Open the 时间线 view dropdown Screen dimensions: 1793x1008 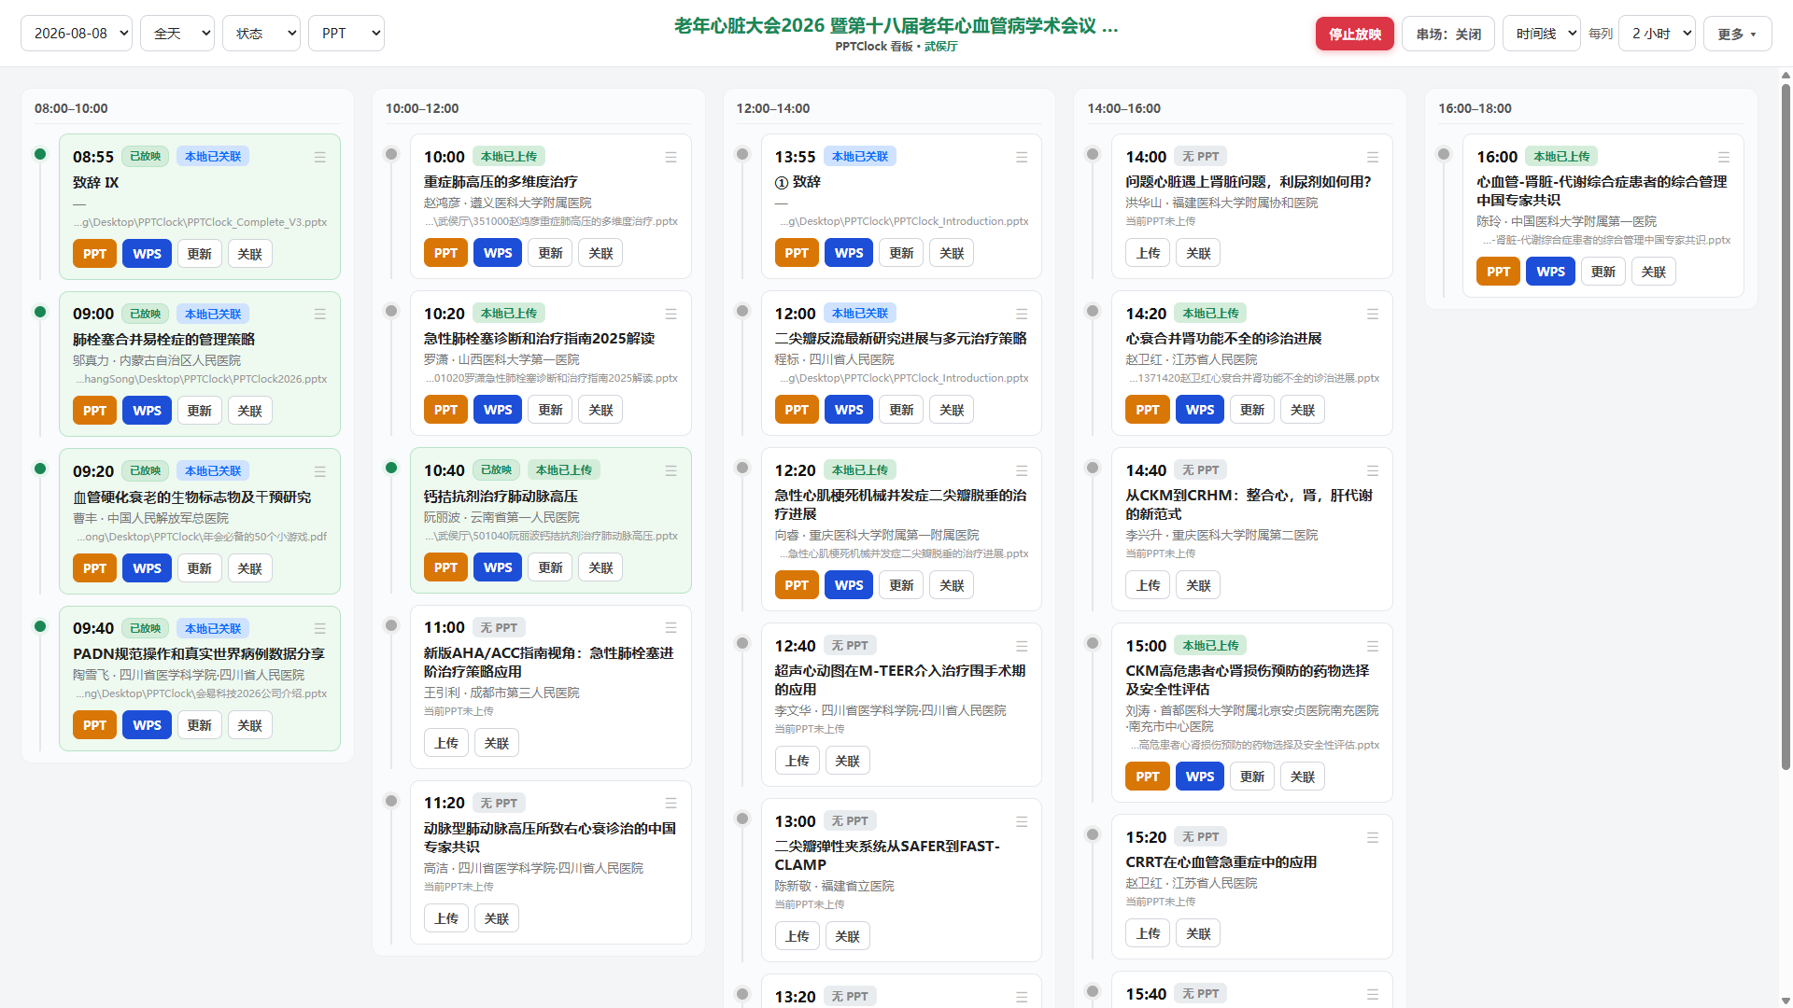point(1542,34)
